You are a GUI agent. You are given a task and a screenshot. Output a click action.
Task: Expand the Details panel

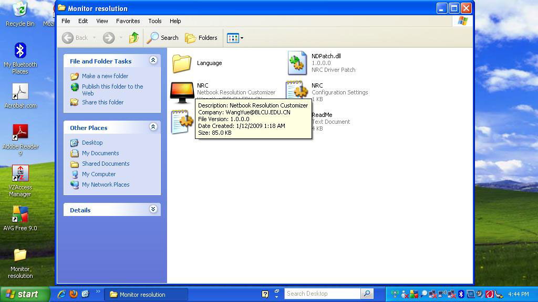pyautogui.click(x=153, y=209)
